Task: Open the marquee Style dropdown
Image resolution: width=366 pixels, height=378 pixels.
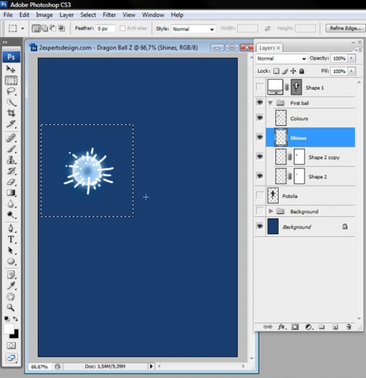Action: [x=194, y=29]
